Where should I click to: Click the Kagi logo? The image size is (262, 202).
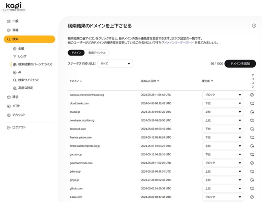[x=14, y=5]
